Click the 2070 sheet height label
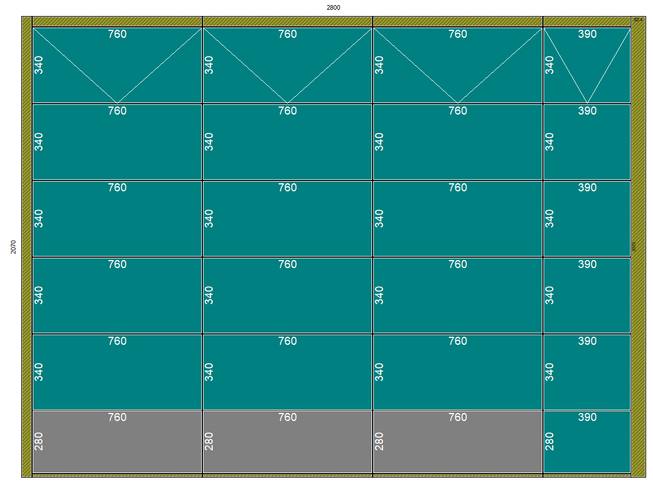 click(13, 247)
